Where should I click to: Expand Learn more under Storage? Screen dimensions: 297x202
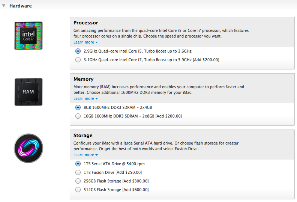(x=85, y=155)
